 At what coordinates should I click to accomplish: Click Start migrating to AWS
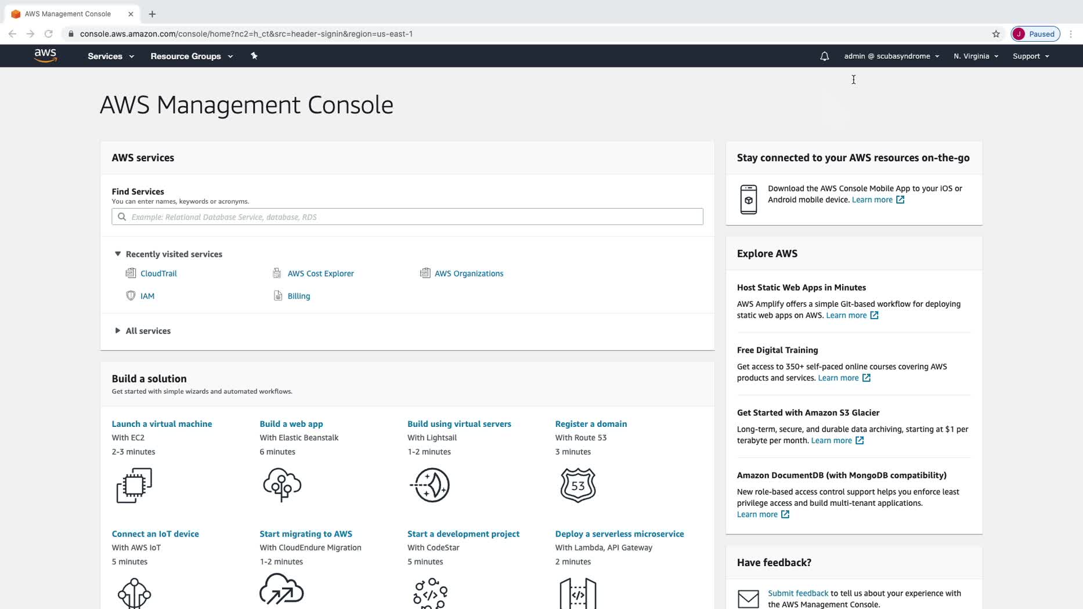306,534
